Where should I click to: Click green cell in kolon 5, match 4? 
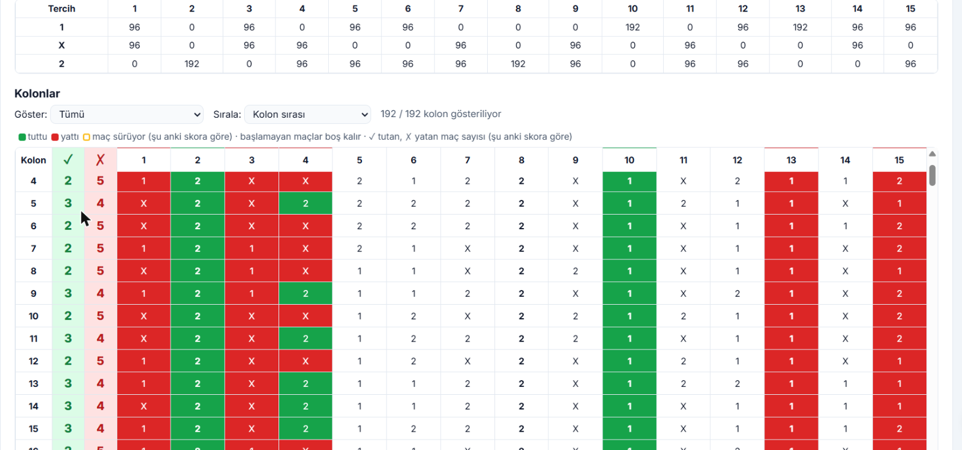pyautogui.click(x=306, y=204)
